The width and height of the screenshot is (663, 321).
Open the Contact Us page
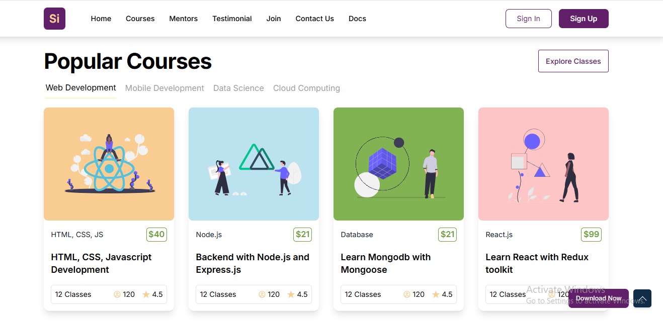click(x=315, y=19)
